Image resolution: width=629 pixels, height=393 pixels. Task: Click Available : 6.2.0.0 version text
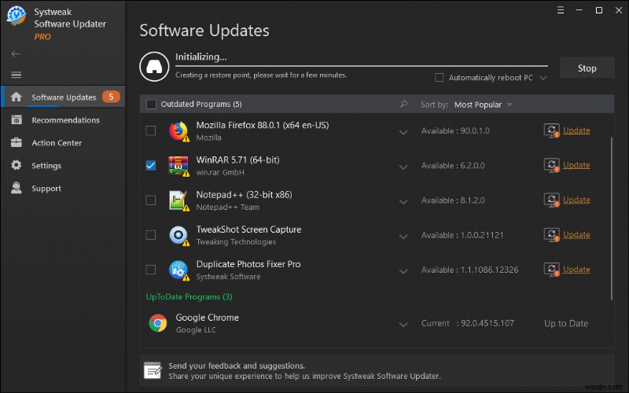453,166
